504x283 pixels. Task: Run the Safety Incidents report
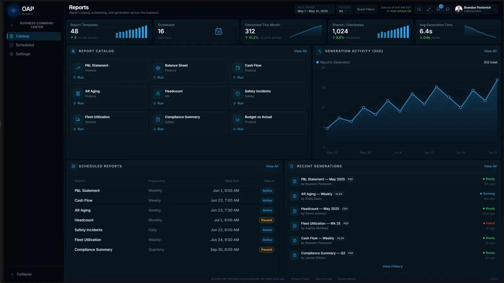[x=238, y=103]
